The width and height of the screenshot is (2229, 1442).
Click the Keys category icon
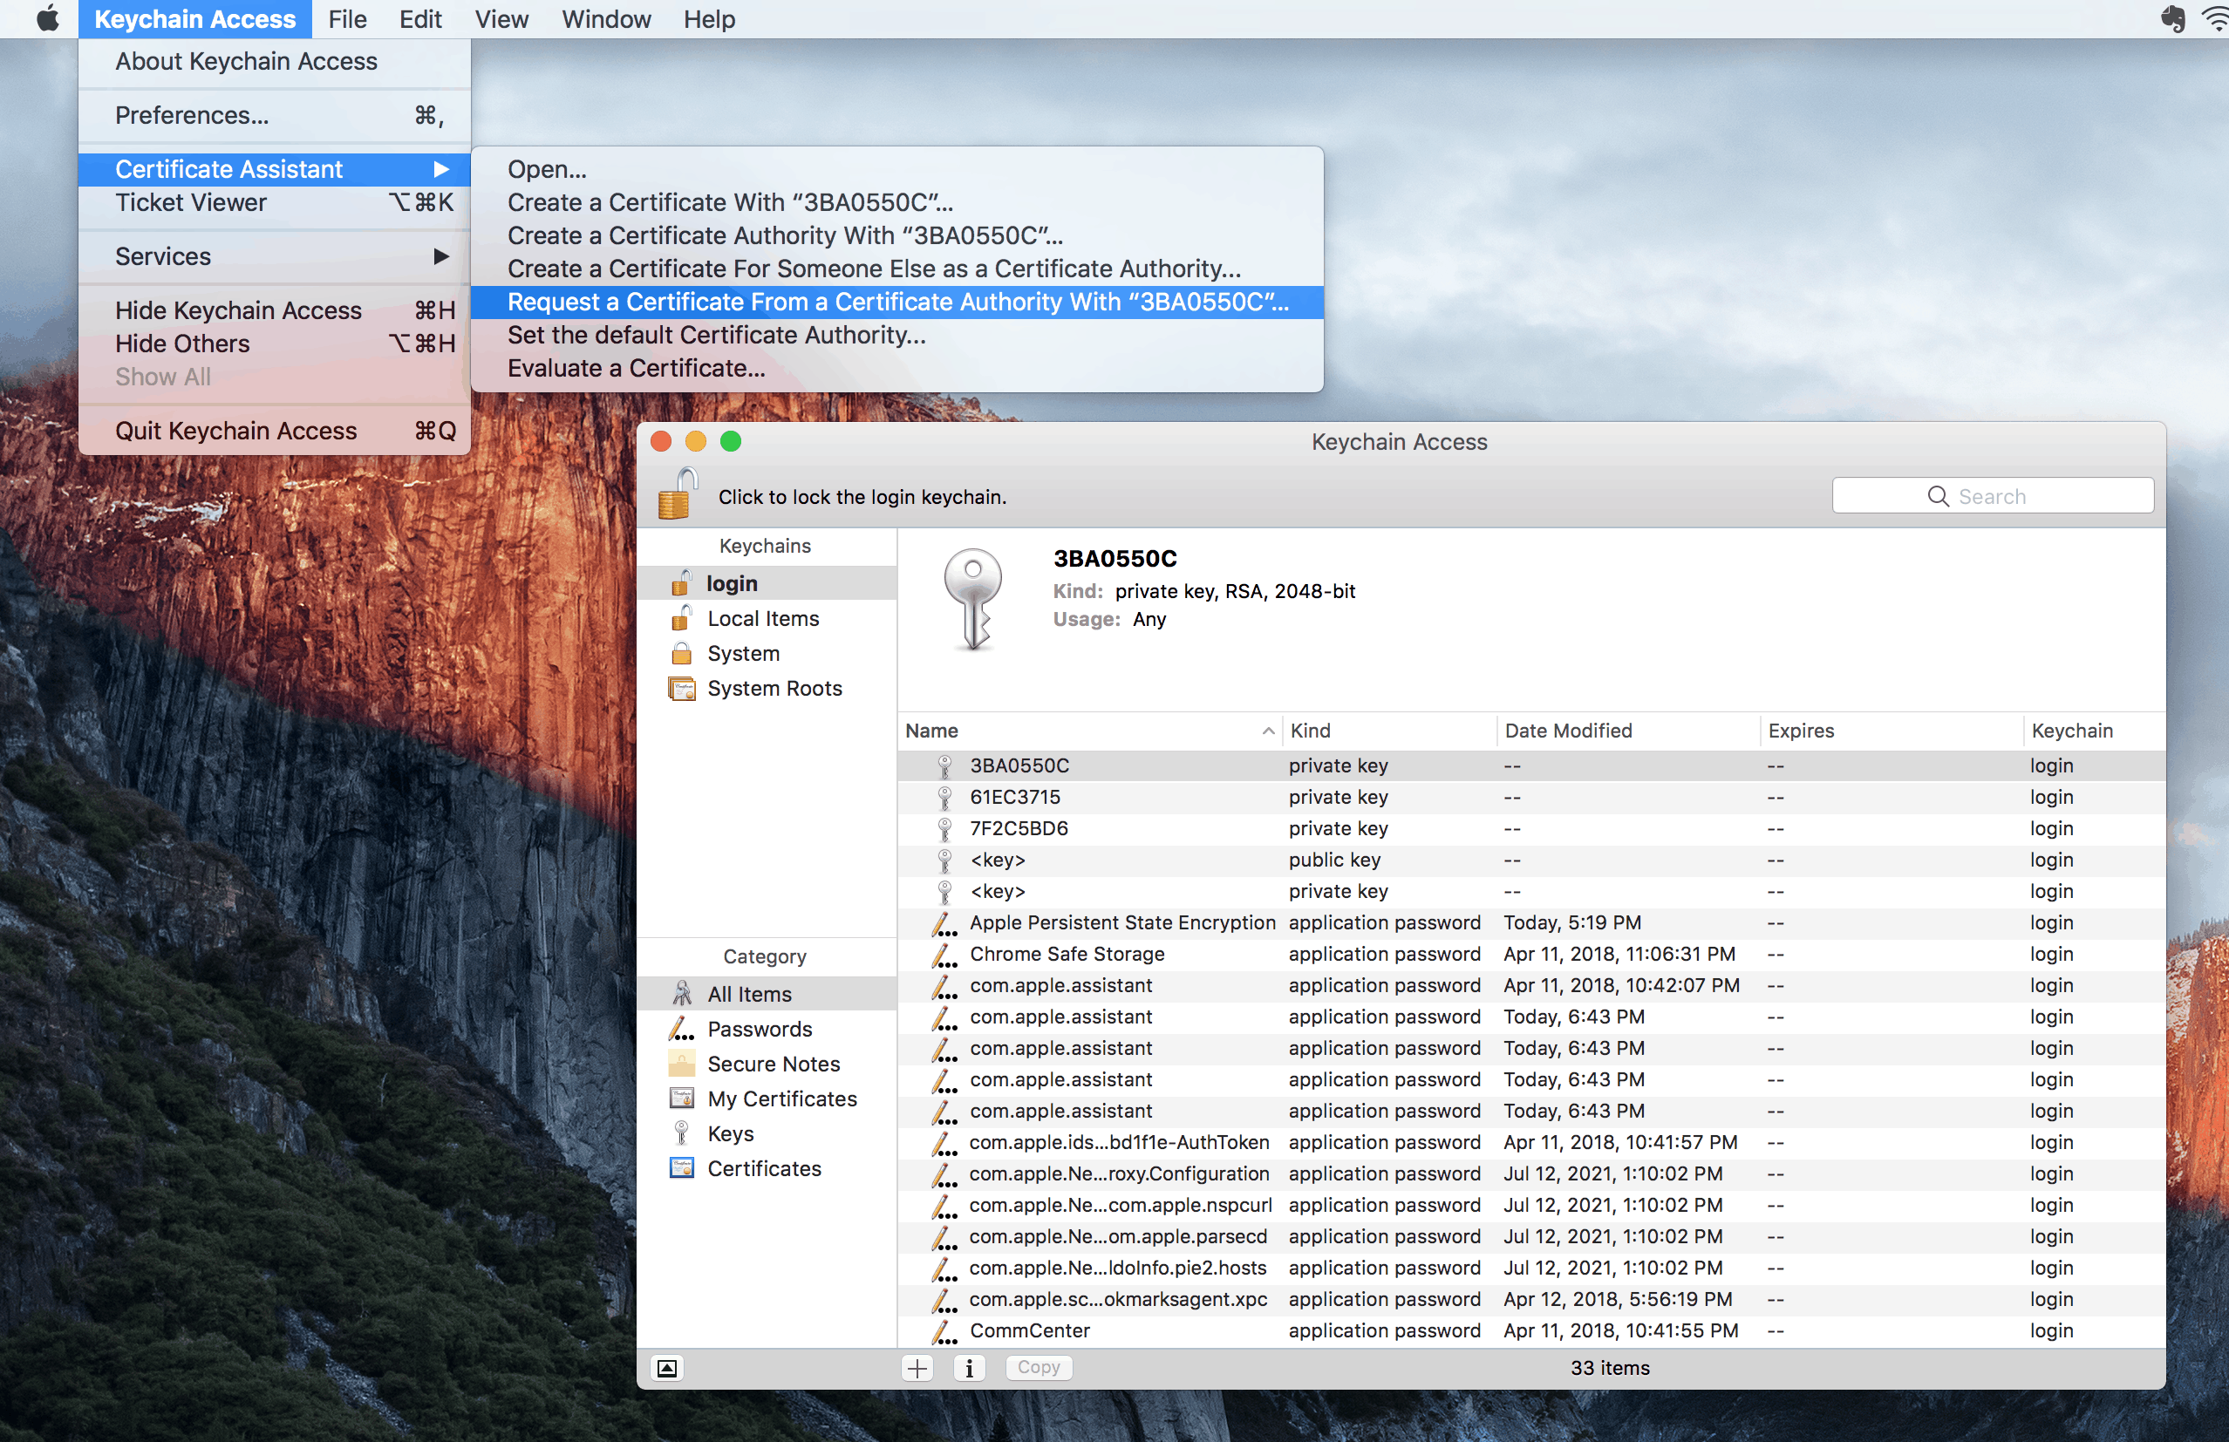681,1133
